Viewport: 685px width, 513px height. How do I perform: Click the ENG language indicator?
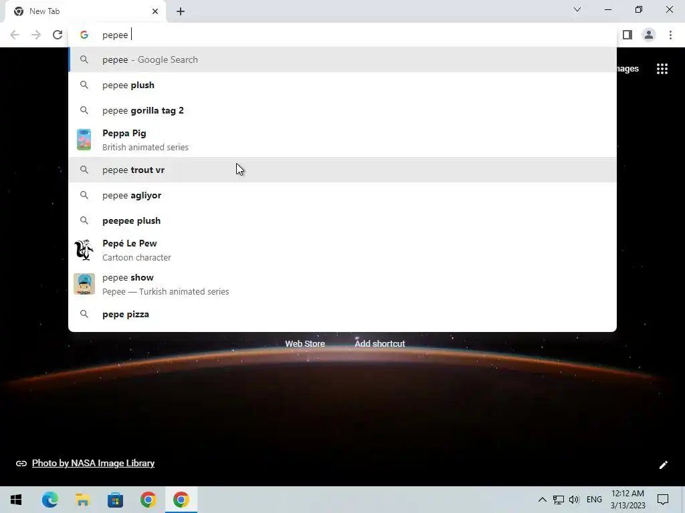click(594, 500)
